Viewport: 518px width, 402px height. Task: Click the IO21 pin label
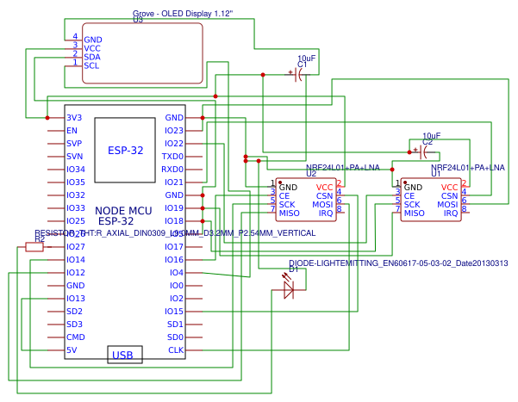[174, 182]
